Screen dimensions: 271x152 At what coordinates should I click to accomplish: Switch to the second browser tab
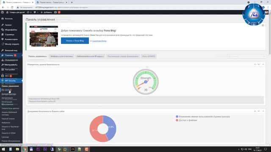[51, 3]
